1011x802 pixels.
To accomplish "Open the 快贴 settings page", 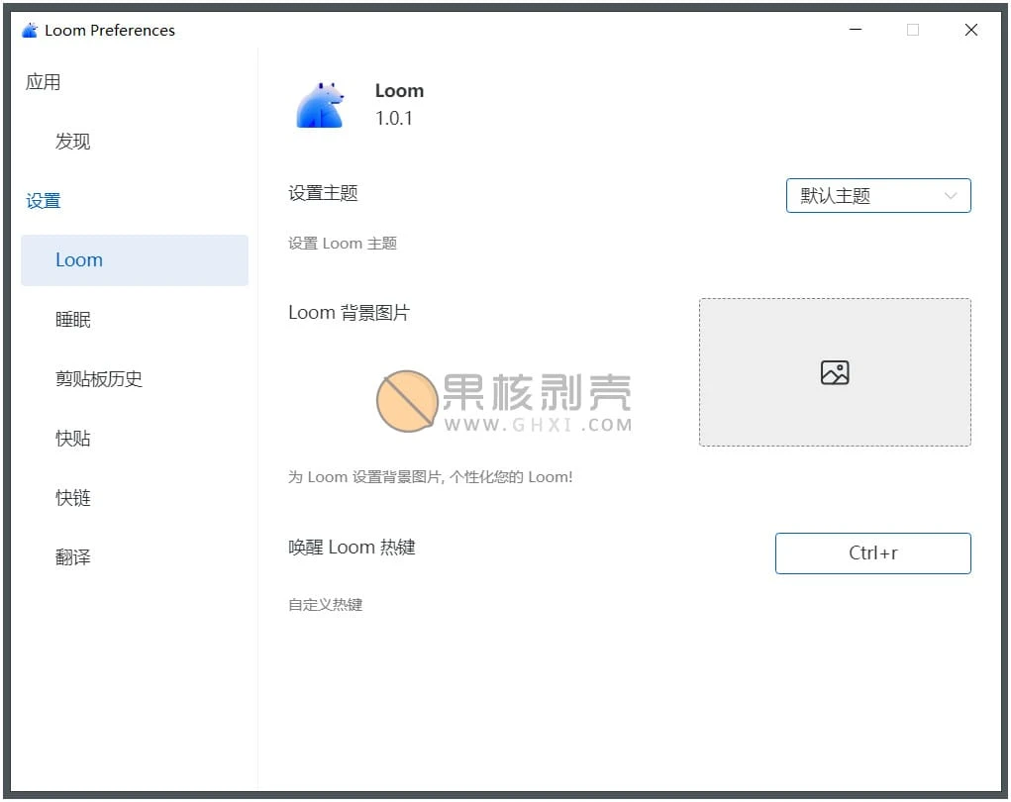I will 73,439.
